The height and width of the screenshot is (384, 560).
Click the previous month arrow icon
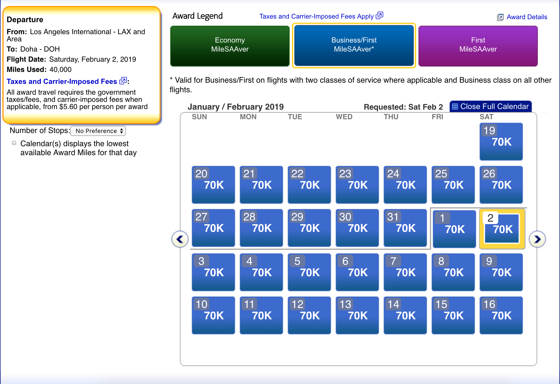[x=180, y=239]
